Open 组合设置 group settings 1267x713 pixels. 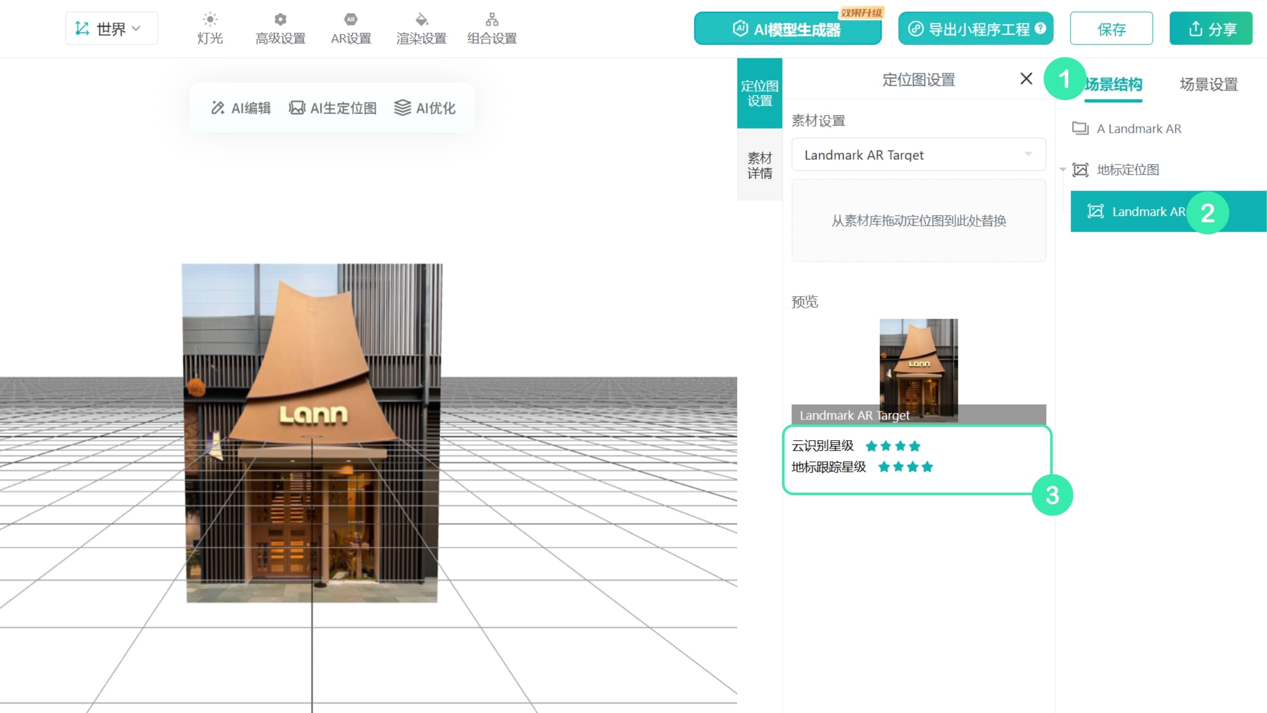tap(492, 29)
